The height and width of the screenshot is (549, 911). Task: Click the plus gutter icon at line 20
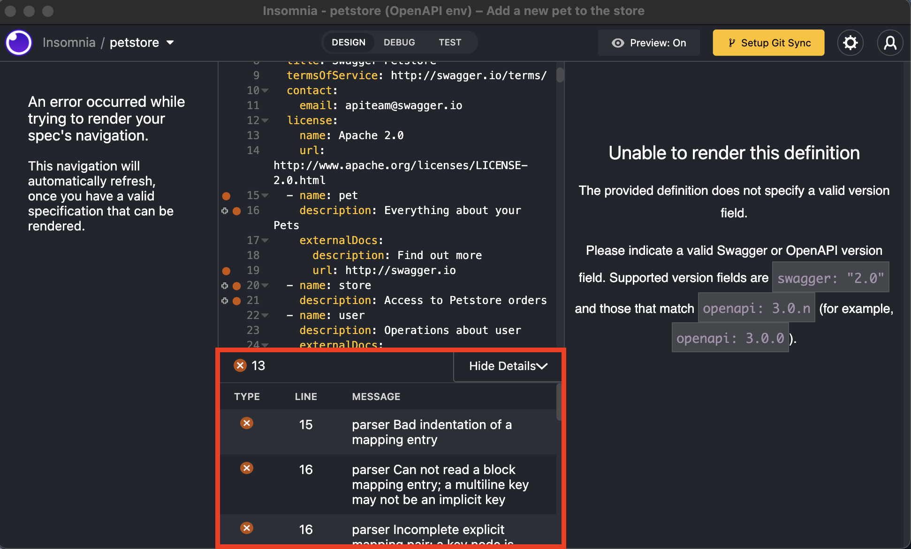point(225,286)
